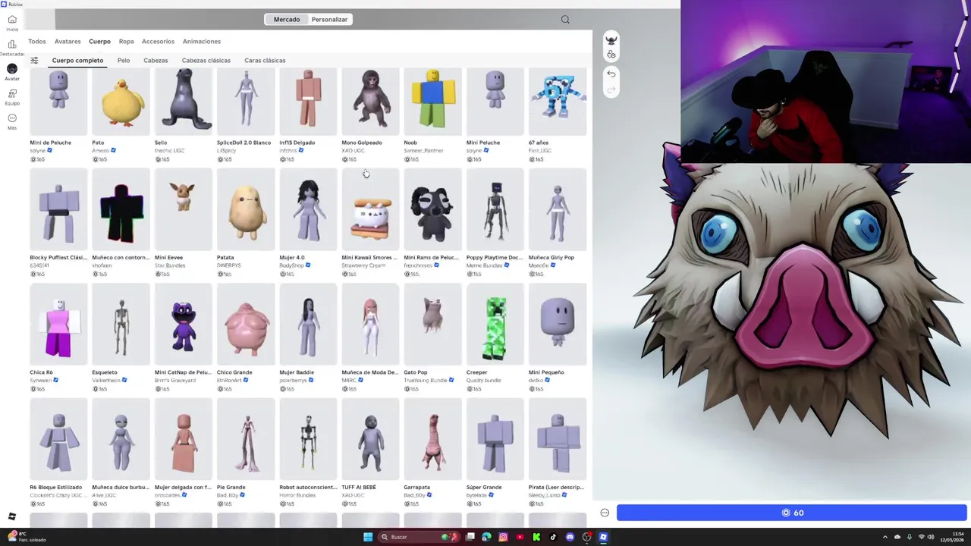The width and height of the screenshot is (971, 546).
Task: Select the Mini CatNap purple plush thumbnail
Action: 184,325
